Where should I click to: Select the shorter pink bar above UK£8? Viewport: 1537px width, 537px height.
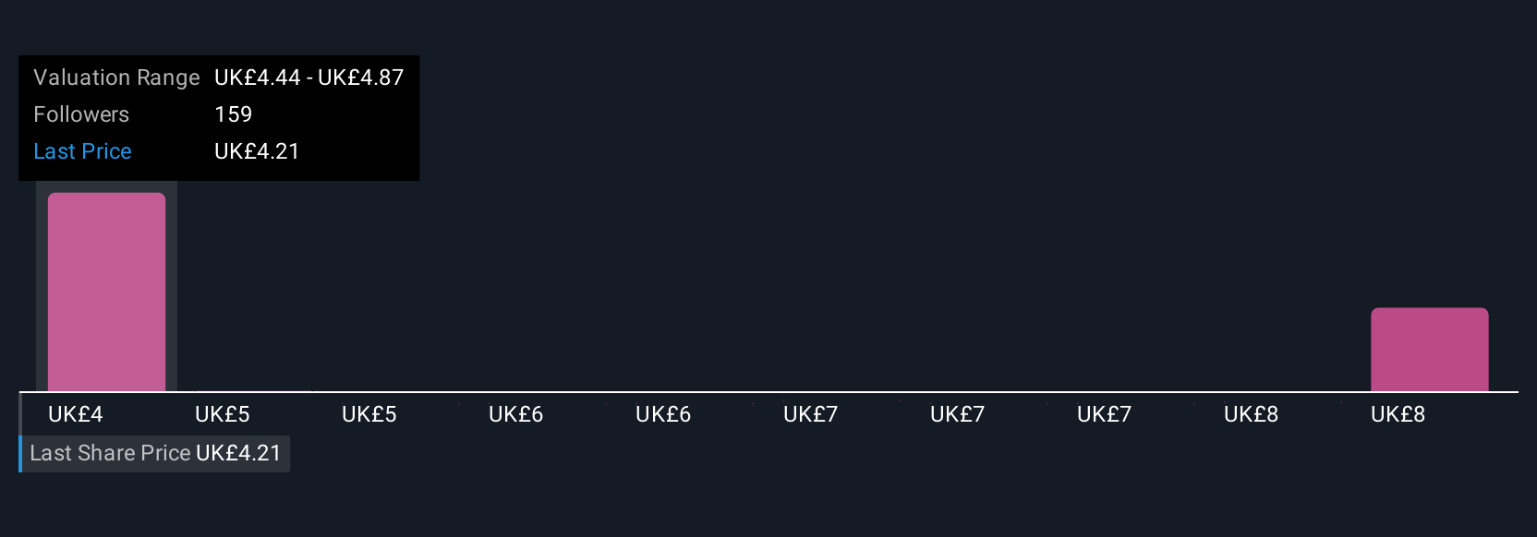[x=1429, y=350]
